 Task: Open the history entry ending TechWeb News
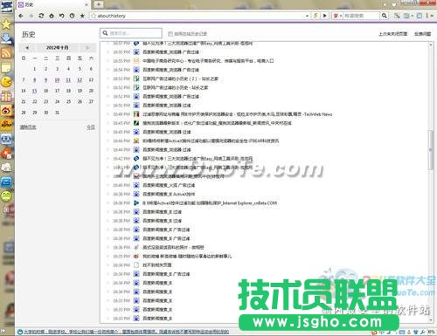point(238,114)
